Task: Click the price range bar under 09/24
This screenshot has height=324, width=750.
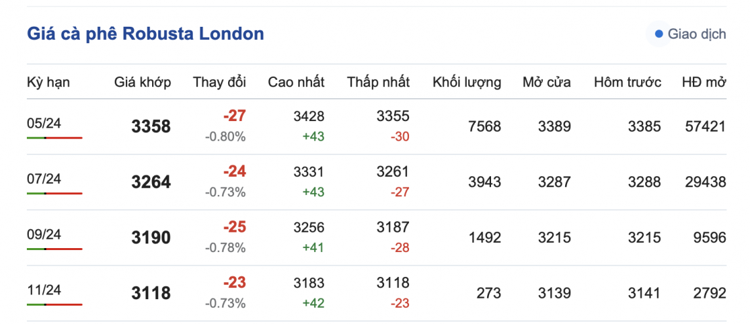Action: [54, 249]
